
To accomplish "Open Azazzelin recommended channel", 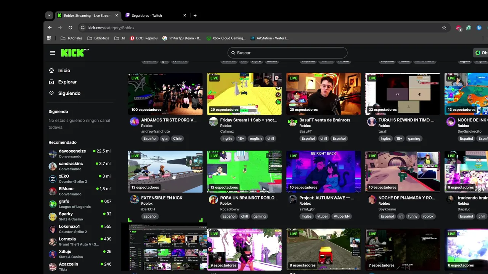I will coord(80,266).
